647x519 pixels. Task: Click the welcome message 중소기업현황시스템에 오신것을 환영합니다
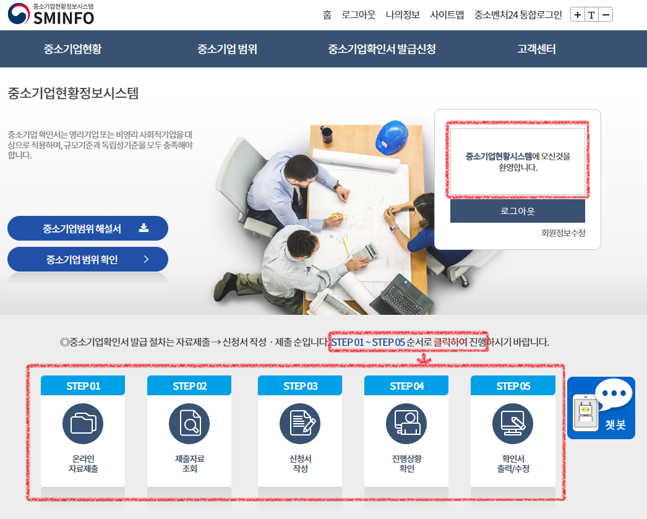518,161
